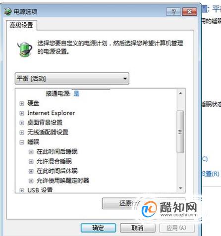Click the 取消 button
Viewport: 221px width, 236px height.
point(137,228)
